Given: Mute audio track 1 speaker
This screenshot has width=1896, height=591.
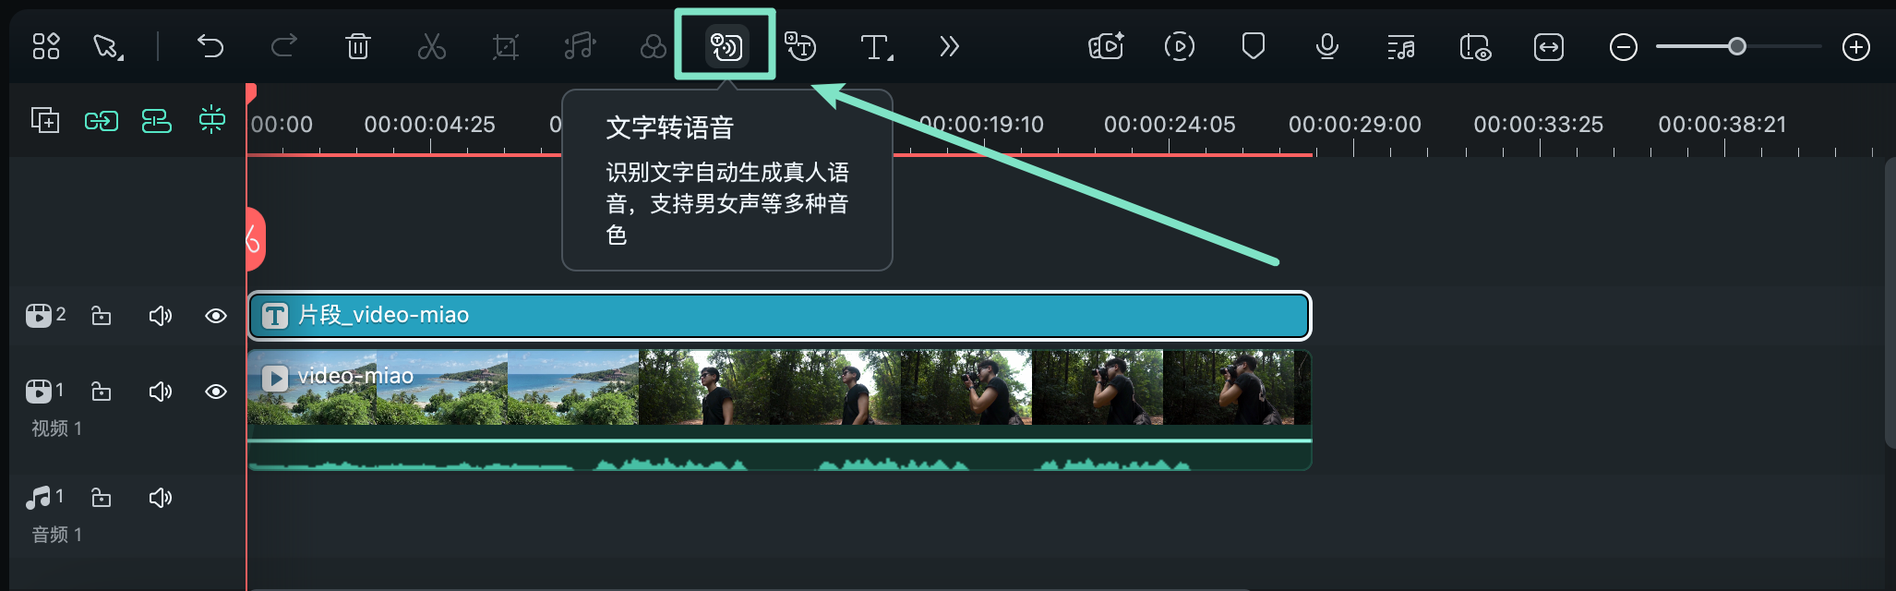Looking at the screenshot, I should tap(161, 498).
